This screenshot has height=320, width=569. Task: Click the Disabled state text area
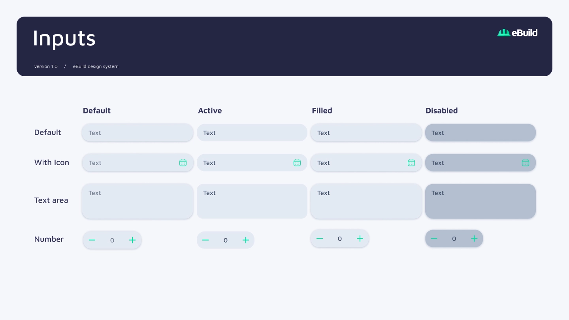coord(480,201)
